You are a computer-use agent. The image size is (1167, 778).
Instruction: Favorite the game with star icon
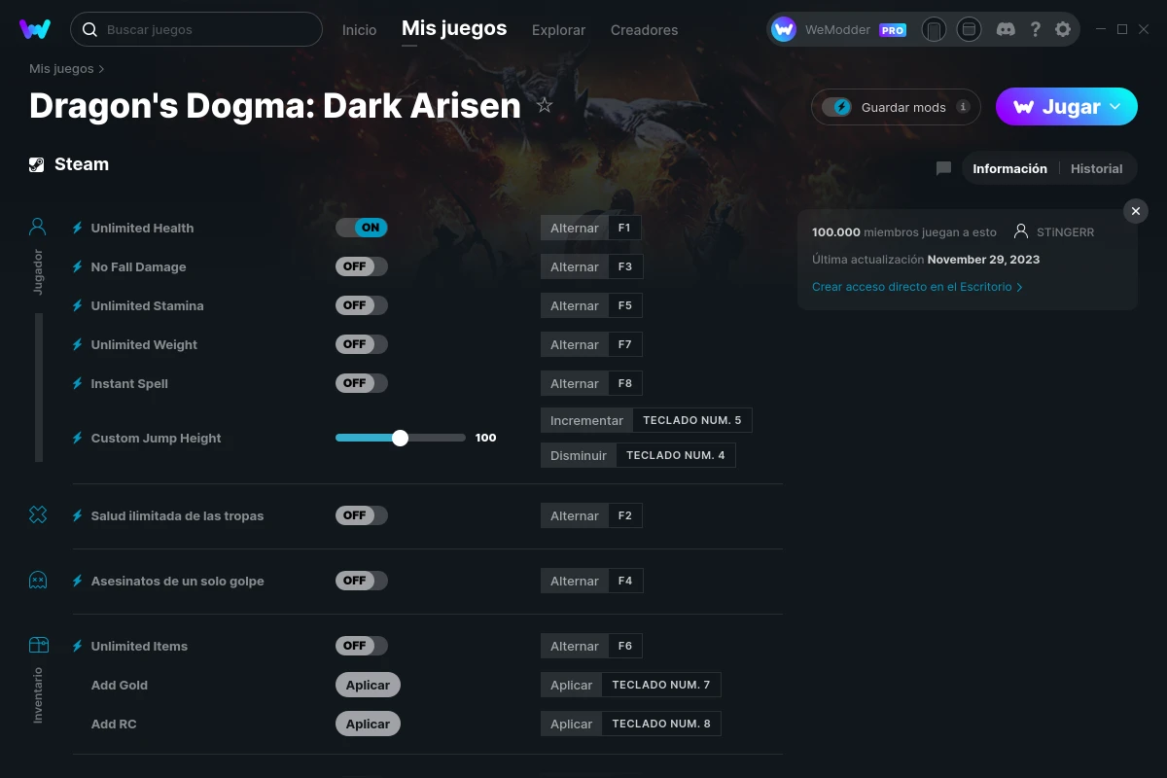(545, 105)
